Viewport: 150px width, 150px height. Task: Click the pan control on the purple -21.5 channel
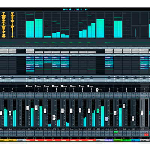click(109, 90)
